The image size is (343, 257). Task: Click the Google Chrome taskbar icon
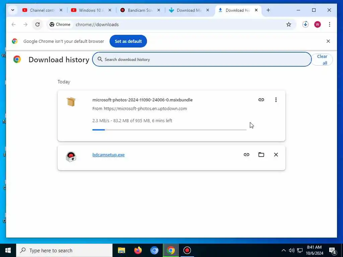pos(170,250)
